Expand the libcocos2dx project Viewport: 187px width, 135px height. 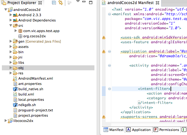pos(6,121)
